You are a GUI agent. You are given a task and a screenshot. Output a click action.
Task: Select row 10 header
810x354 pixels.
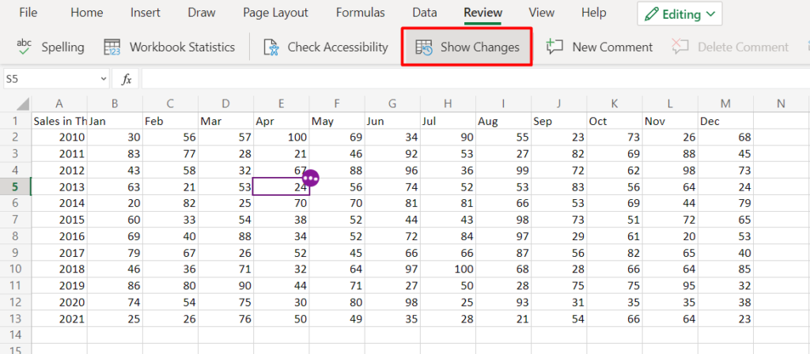coord(16,268)
